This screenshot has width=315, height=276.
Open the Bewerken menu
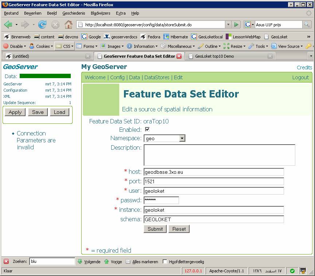click(x=33, y=13)
